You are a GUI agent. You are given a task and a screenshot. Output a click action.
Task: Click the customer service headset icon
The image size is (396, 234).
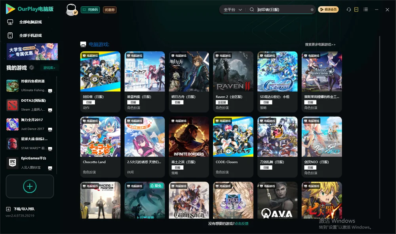pos(348,9)
